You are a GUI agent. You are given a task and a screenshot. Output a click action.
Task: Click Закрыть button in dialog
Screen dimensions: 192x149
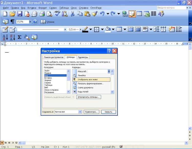[108, 112]
